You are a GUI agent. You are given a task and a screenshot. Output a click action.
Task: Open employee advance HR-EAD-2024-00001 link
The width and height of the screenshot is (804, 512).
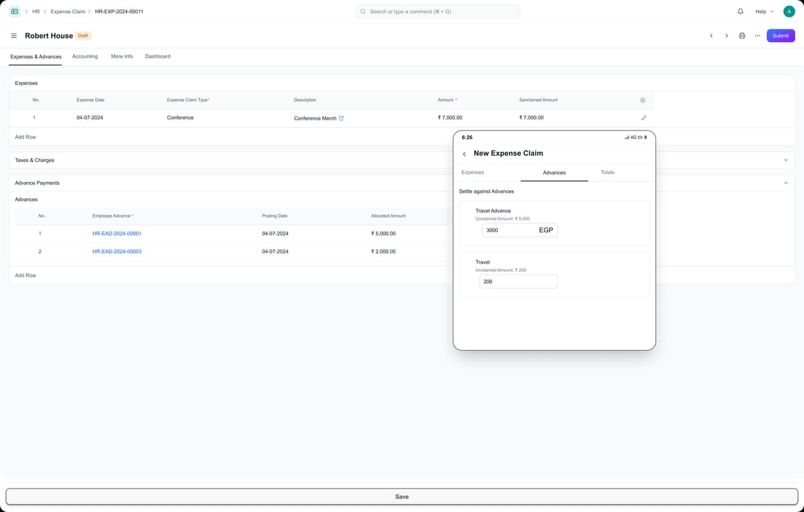(117, 234)
